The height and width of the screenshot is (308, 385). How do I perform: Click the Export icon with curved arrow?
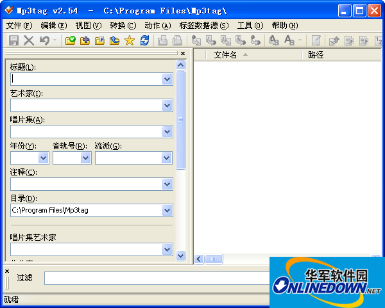334,40
